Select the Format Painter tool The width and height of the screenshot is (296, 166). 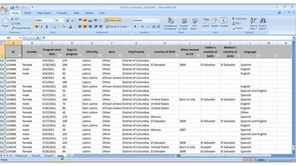point(21,28)
